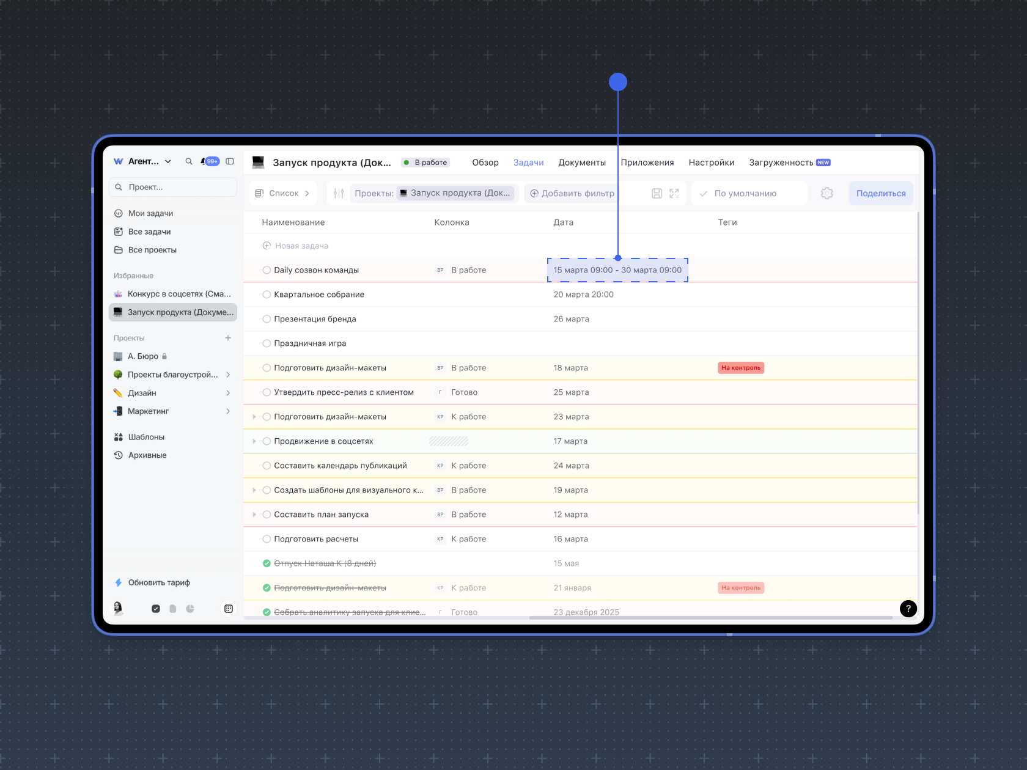
Task: Open notifications bell with 99+ badge
Action: [209, 161]
